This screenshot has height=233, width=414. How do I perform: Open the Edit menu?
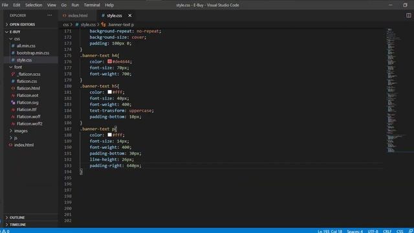17,5
